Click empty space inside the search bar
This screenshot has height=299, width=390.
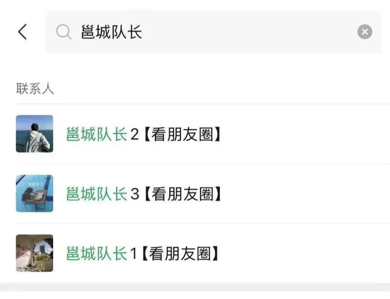pyautogui.click(x=249, y=32)
